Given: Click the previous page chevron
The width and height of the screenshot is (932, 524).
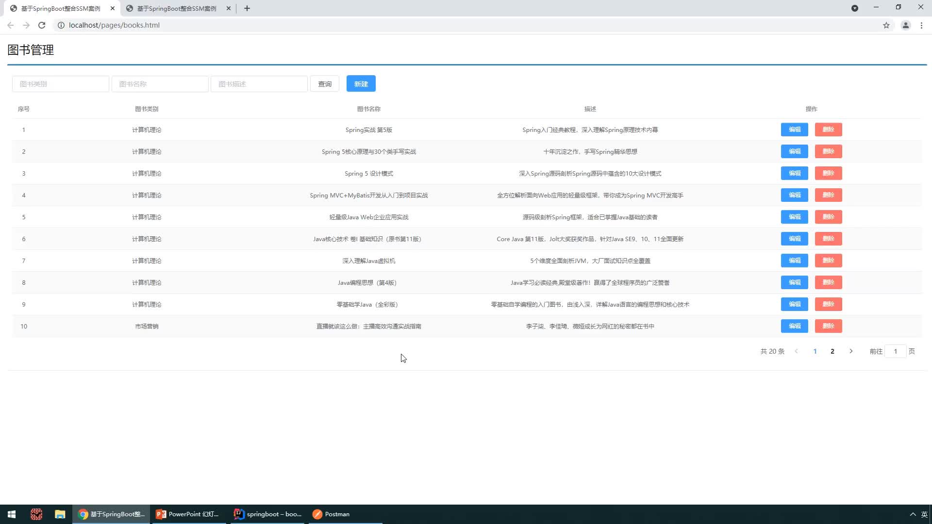Looking at the screenshot, I should [797, 351].
